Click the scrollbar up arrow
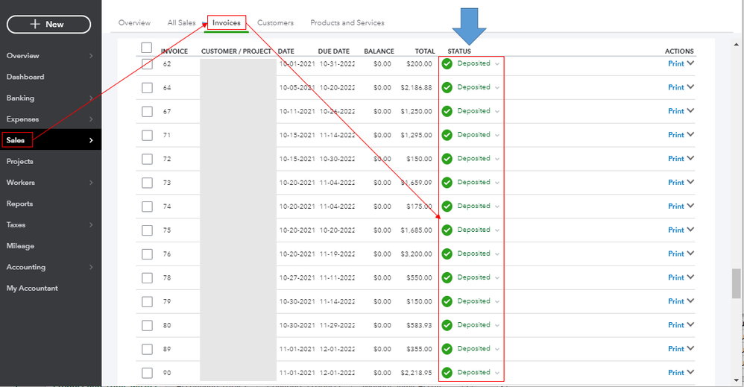 736,45
